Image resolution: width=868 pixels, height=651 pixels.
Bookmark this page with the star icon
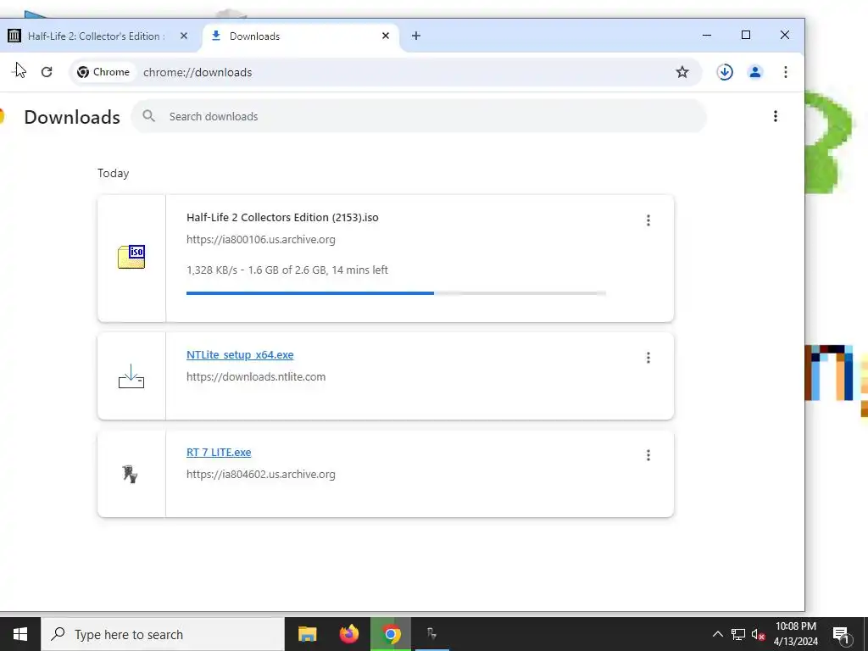682,72
